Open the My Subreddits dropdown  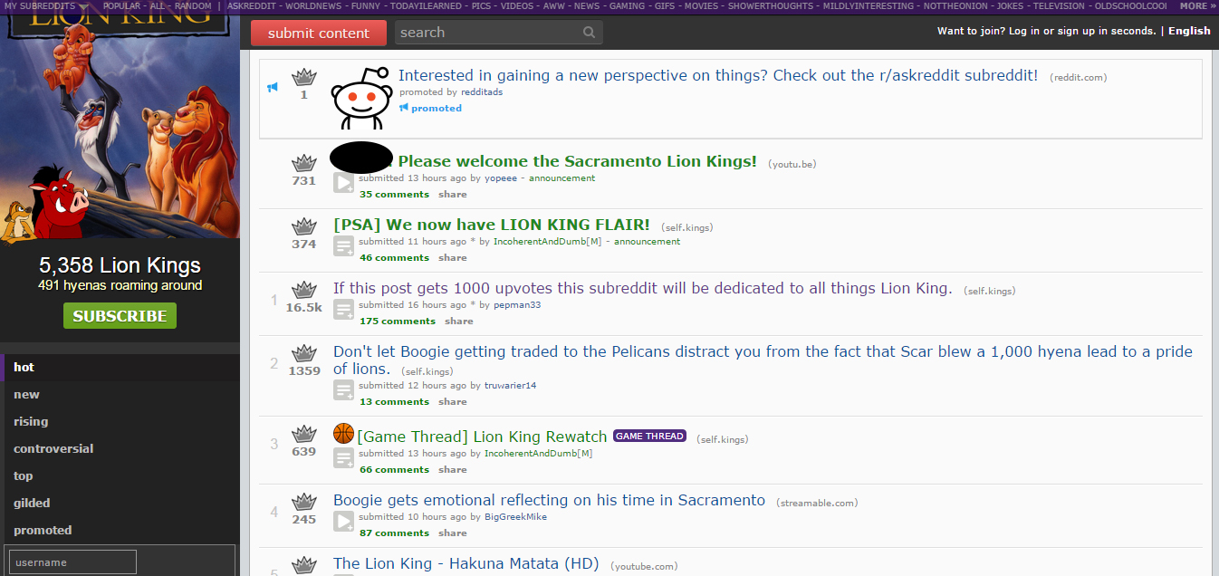(x=46, y=5)
